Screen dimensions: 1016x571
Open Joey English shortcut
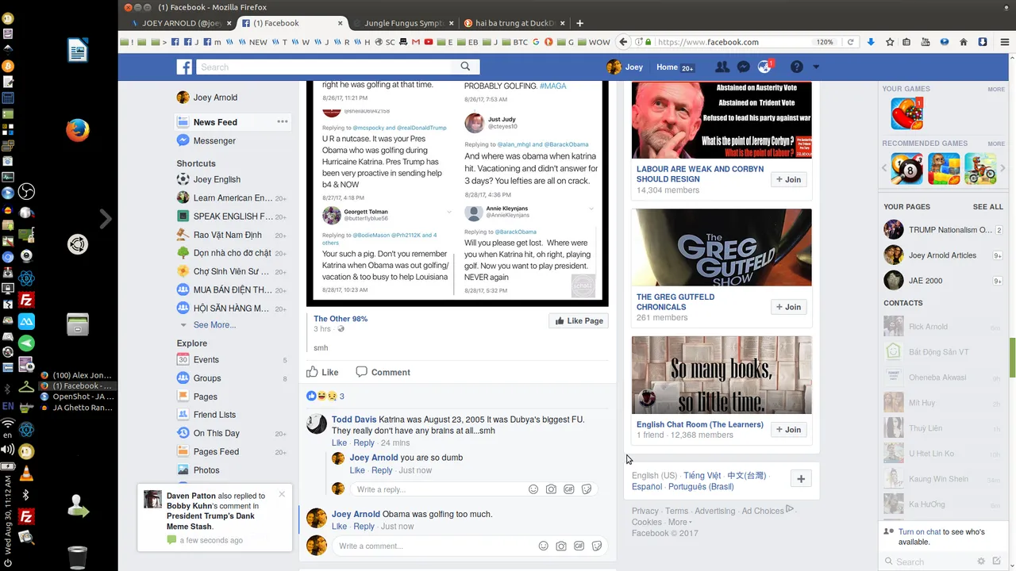[x=217, y=179]
